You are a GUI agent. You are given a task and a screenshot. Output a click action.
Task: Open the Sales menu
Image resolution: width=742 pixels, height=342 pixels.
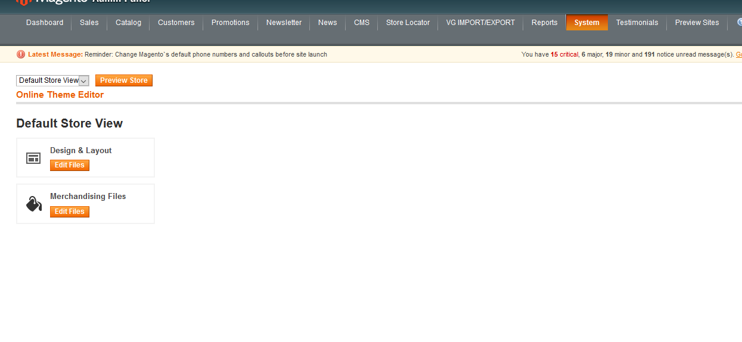coord(89,23)
